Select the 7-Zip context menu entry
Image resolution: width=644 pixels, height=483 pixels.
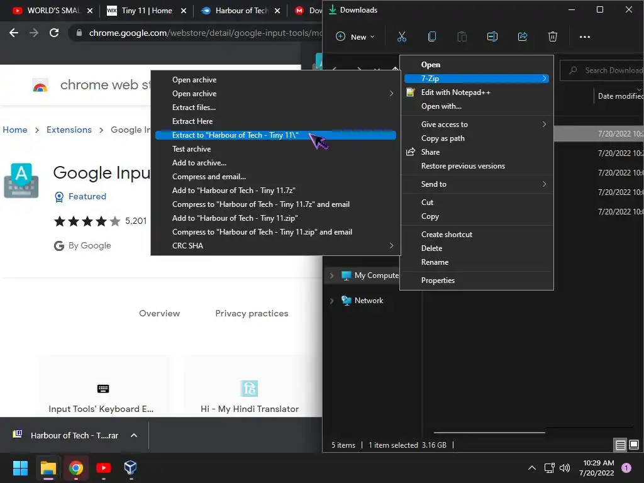coord(477,79)
